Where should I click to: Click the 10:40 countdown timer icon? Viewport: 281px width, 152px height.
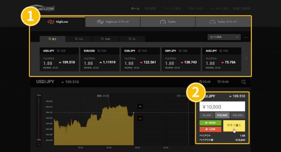pos(219,82)
